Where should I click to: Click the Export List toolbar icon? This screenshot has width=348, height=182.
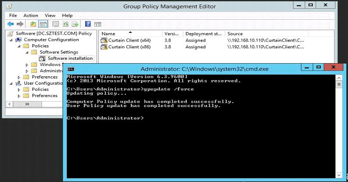point(75,24)
